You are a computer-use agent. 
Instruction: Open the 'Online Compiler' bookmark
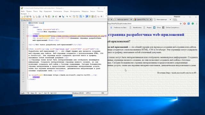click(x=171, y=27)
